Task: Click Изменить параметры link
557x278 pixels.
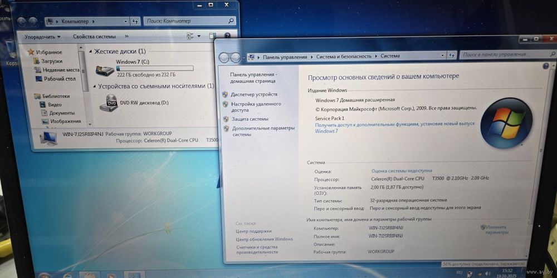Action: pyautogui.click(x=496, y=230)
